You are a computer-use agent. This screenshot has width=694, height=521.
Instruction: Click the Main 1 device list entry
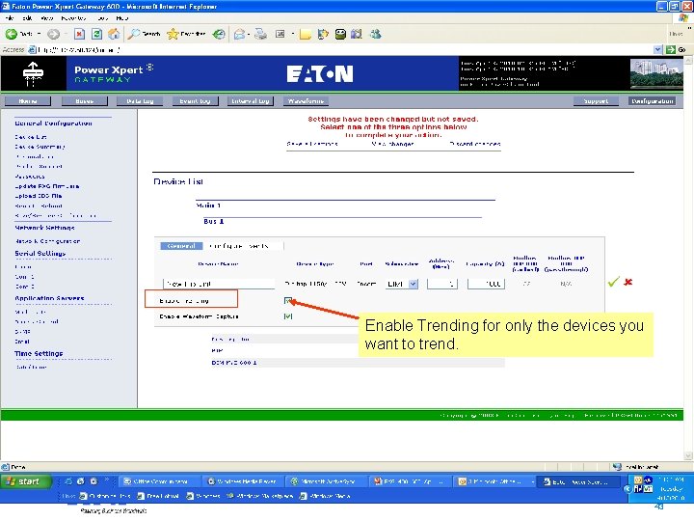(208, 206)
